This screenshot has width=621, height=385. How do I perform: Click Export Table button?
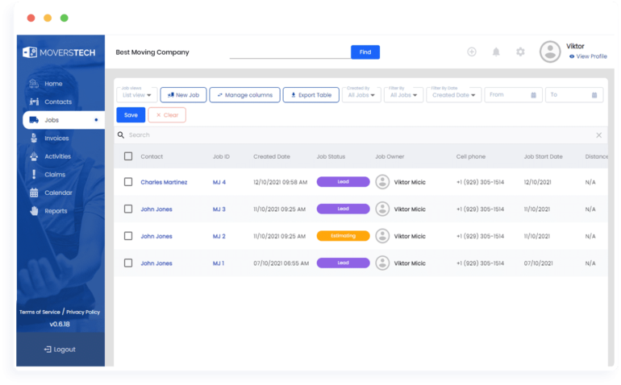coord(310,95)
